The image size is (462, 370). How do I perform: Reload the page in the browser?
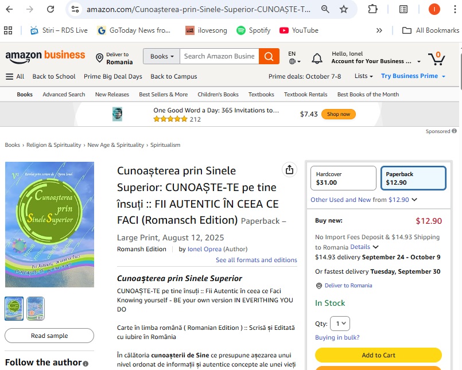pyautogui.click(x=51, y=9)
